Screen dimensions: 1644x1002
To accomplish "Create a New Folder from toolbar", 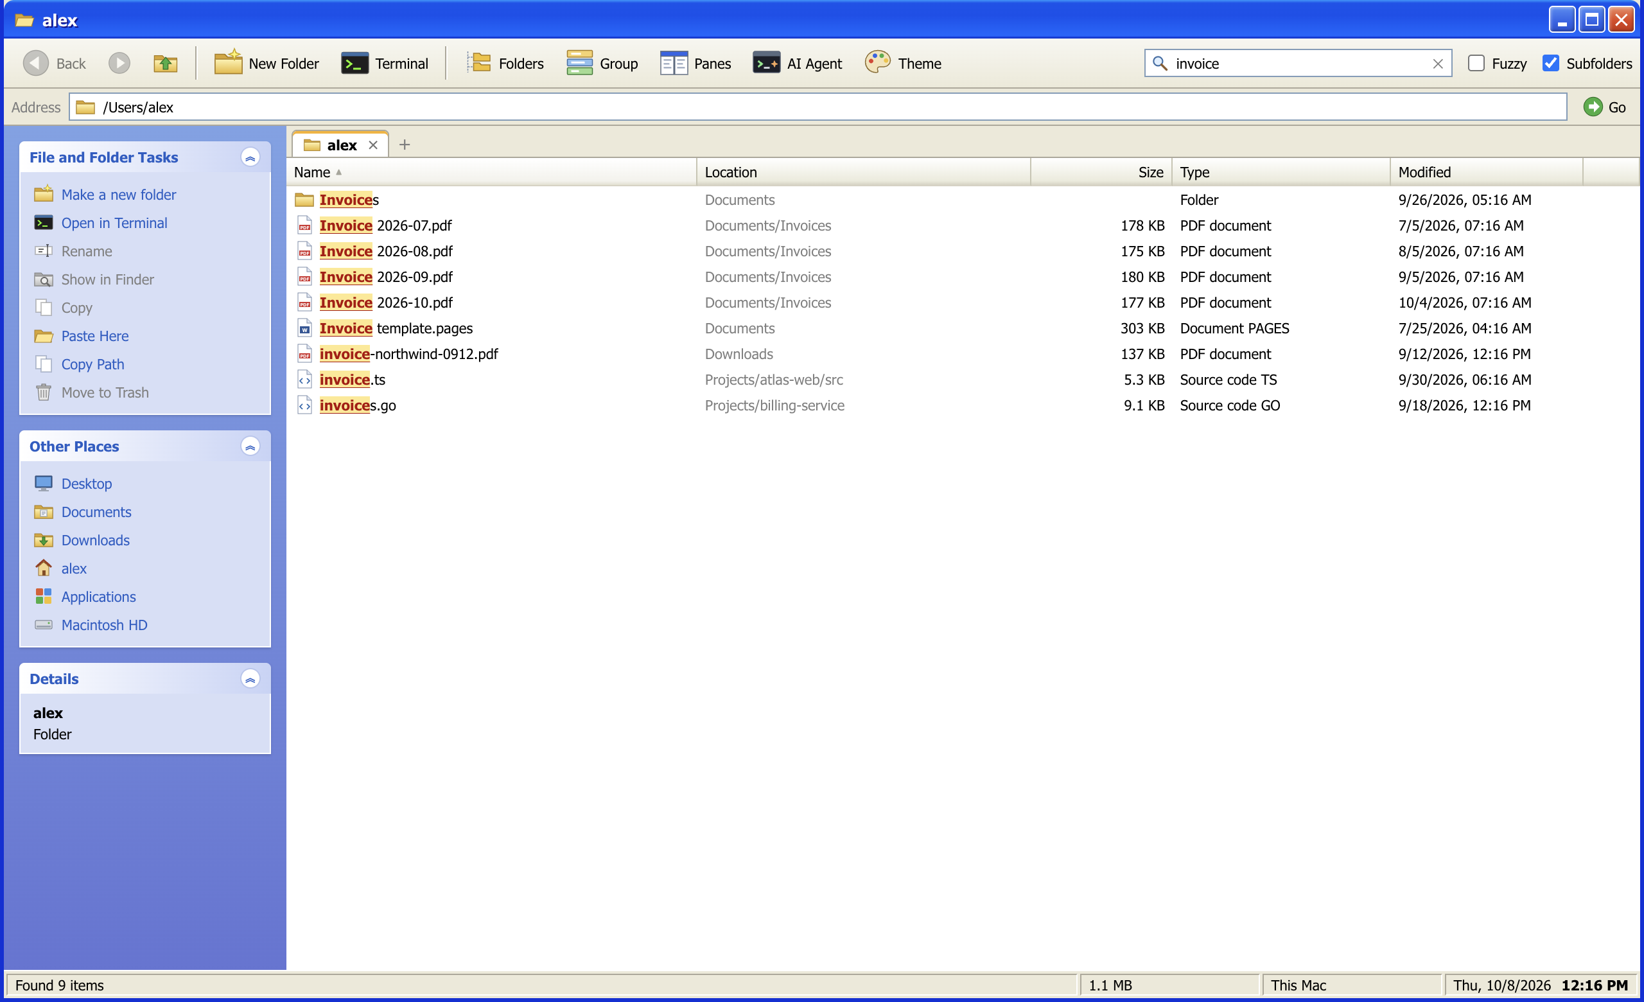I will click(267, 64).
